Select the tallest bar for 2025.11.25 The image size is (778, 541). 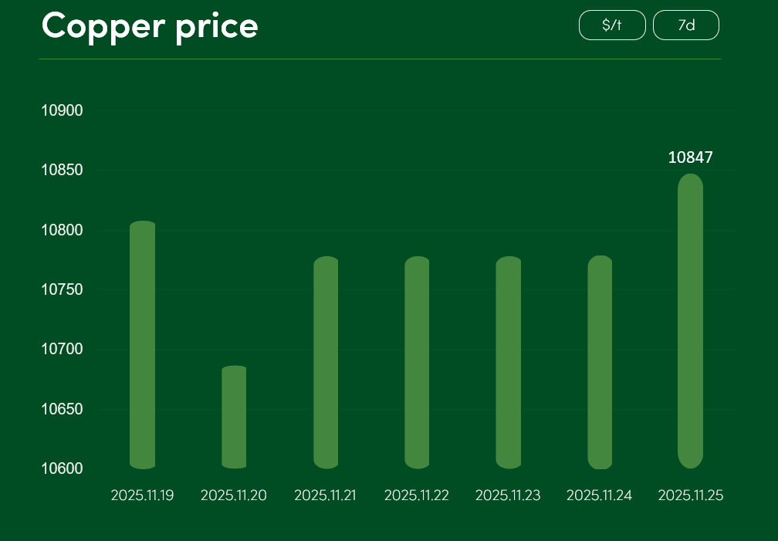(x=691, y=321)
